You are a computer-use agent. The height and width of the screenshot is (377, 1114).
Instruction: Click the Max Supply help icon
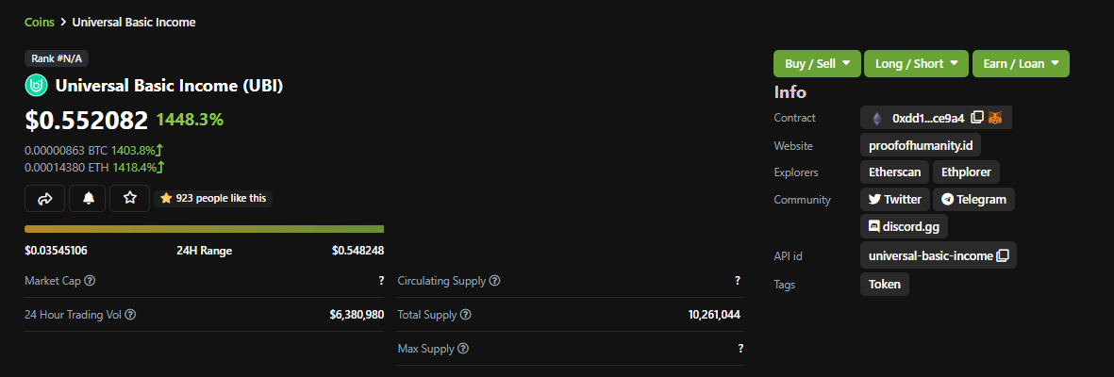[463, 349]
